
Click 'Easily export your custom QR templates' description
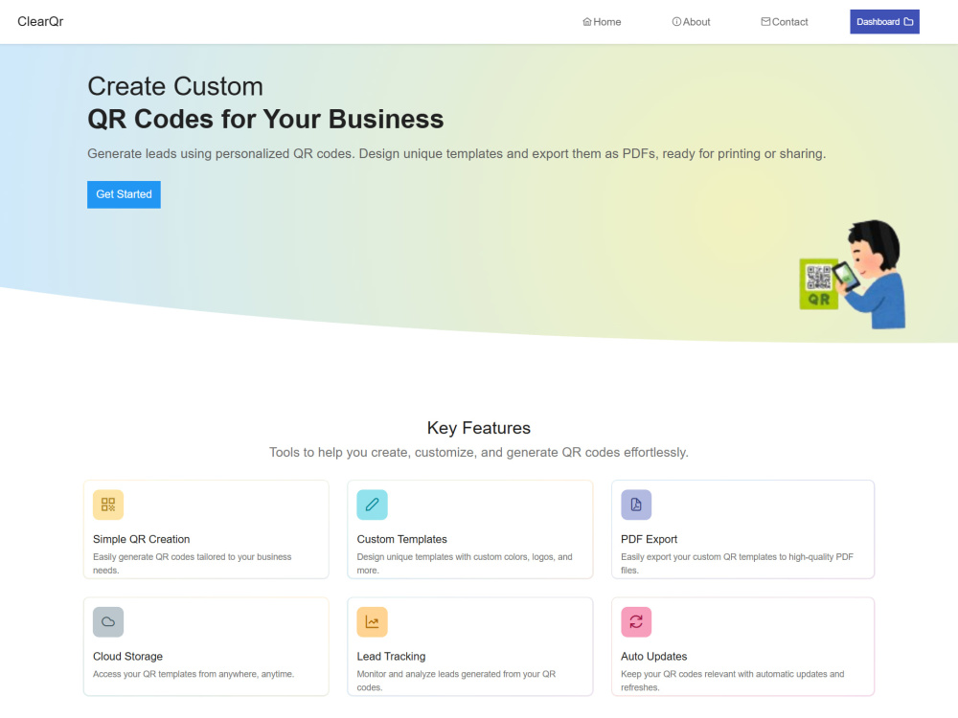click(x=737, y=564)
